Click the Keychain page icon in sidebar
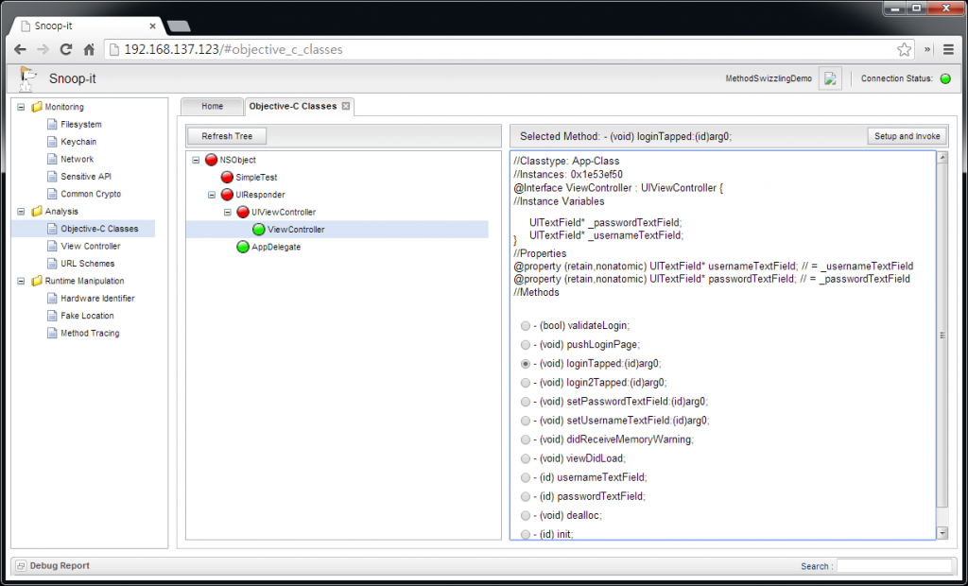Screen dimensions: 968x586 (53, 142)
